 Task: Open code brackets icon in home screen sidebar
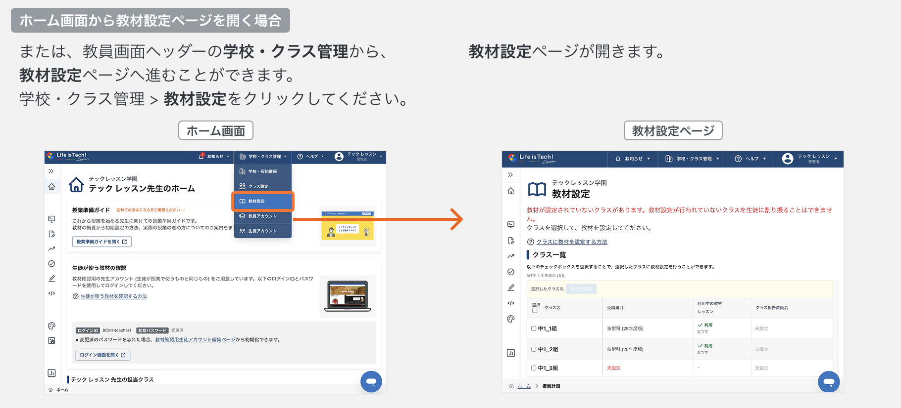click(x=51, y=293)
